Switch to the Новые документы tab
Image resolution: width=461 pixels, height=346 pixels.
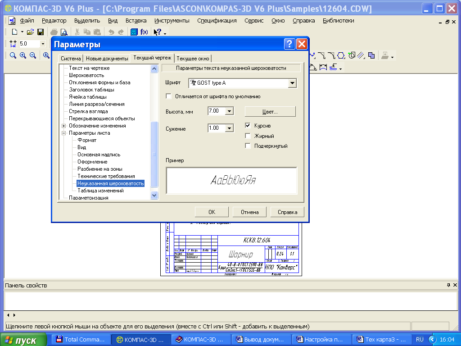tap(107, 58)
